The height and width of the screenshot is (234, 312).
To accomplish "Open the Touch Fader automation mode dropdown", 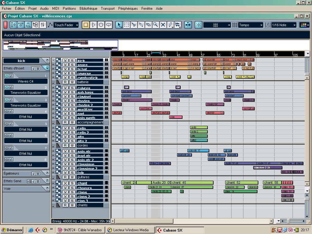I will pyautogui.click(x=66, y=25).
